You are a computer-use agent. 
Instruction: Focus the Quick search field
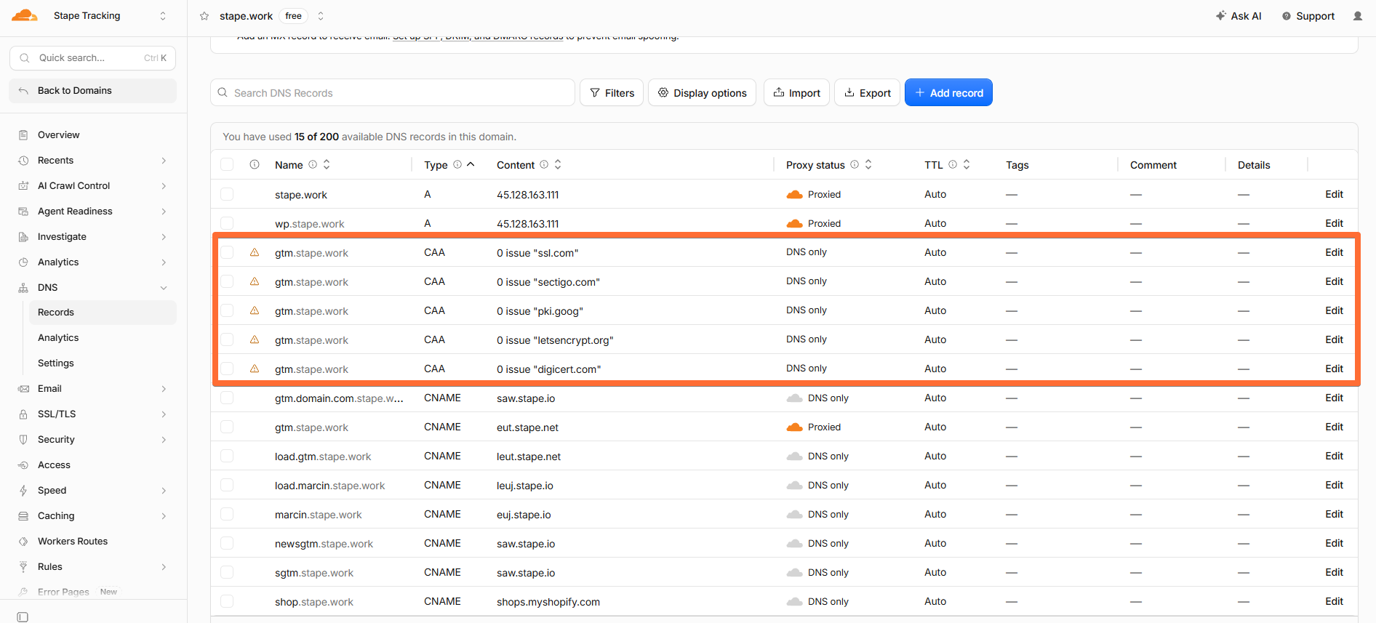coord(93,58)
